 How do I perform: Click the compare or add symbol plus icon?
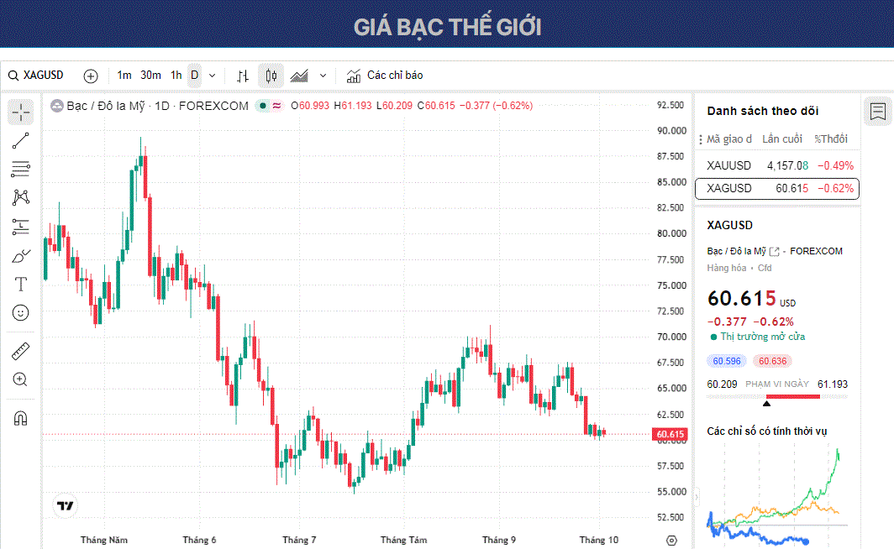[91, 76]
